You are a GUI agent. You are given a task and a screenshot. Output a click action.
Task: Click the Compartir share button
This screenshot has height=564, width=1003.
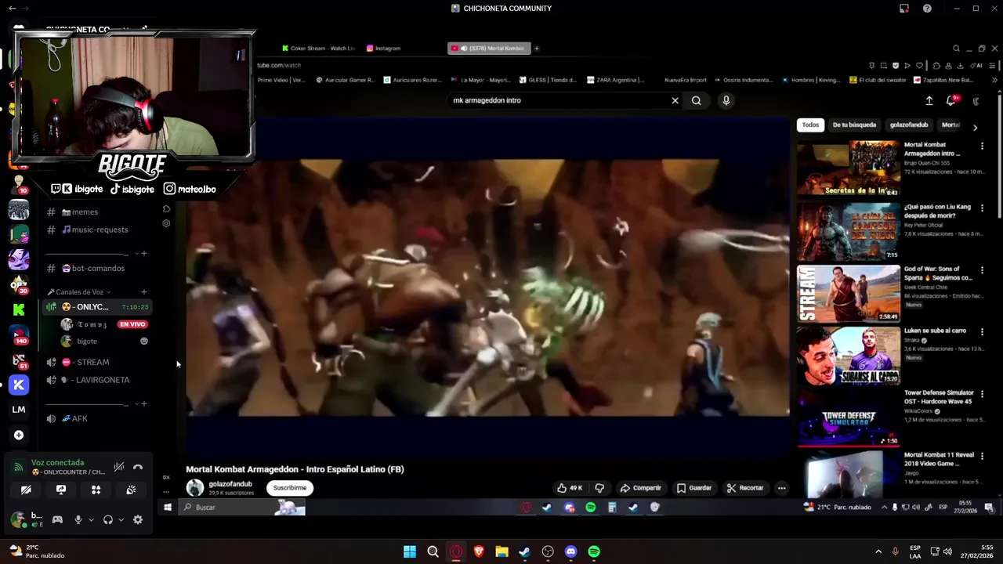641,488
